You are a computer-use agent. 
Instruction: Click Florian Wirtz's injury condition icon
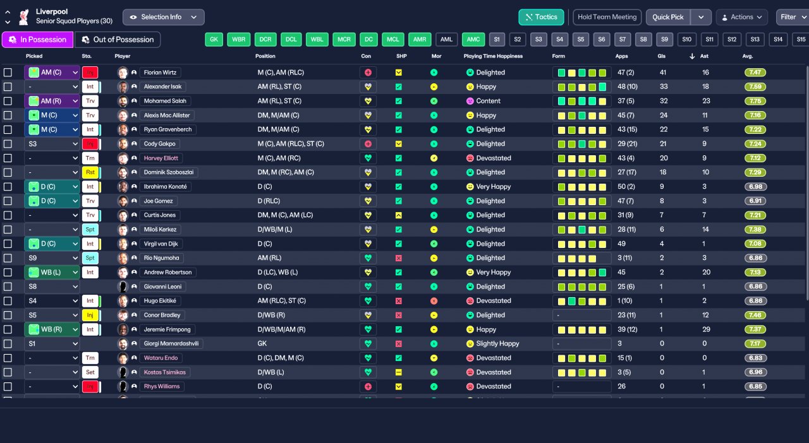368,73
